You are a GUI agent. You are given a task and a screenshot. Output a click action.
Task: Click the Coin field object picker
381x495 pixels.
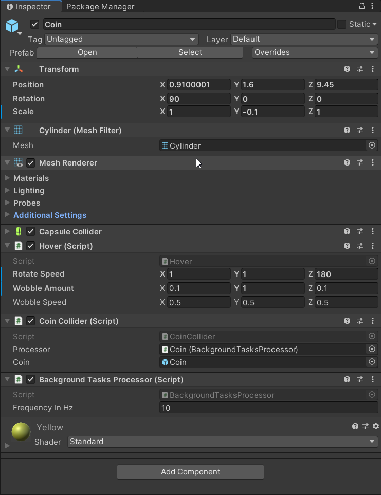[372, 362]
